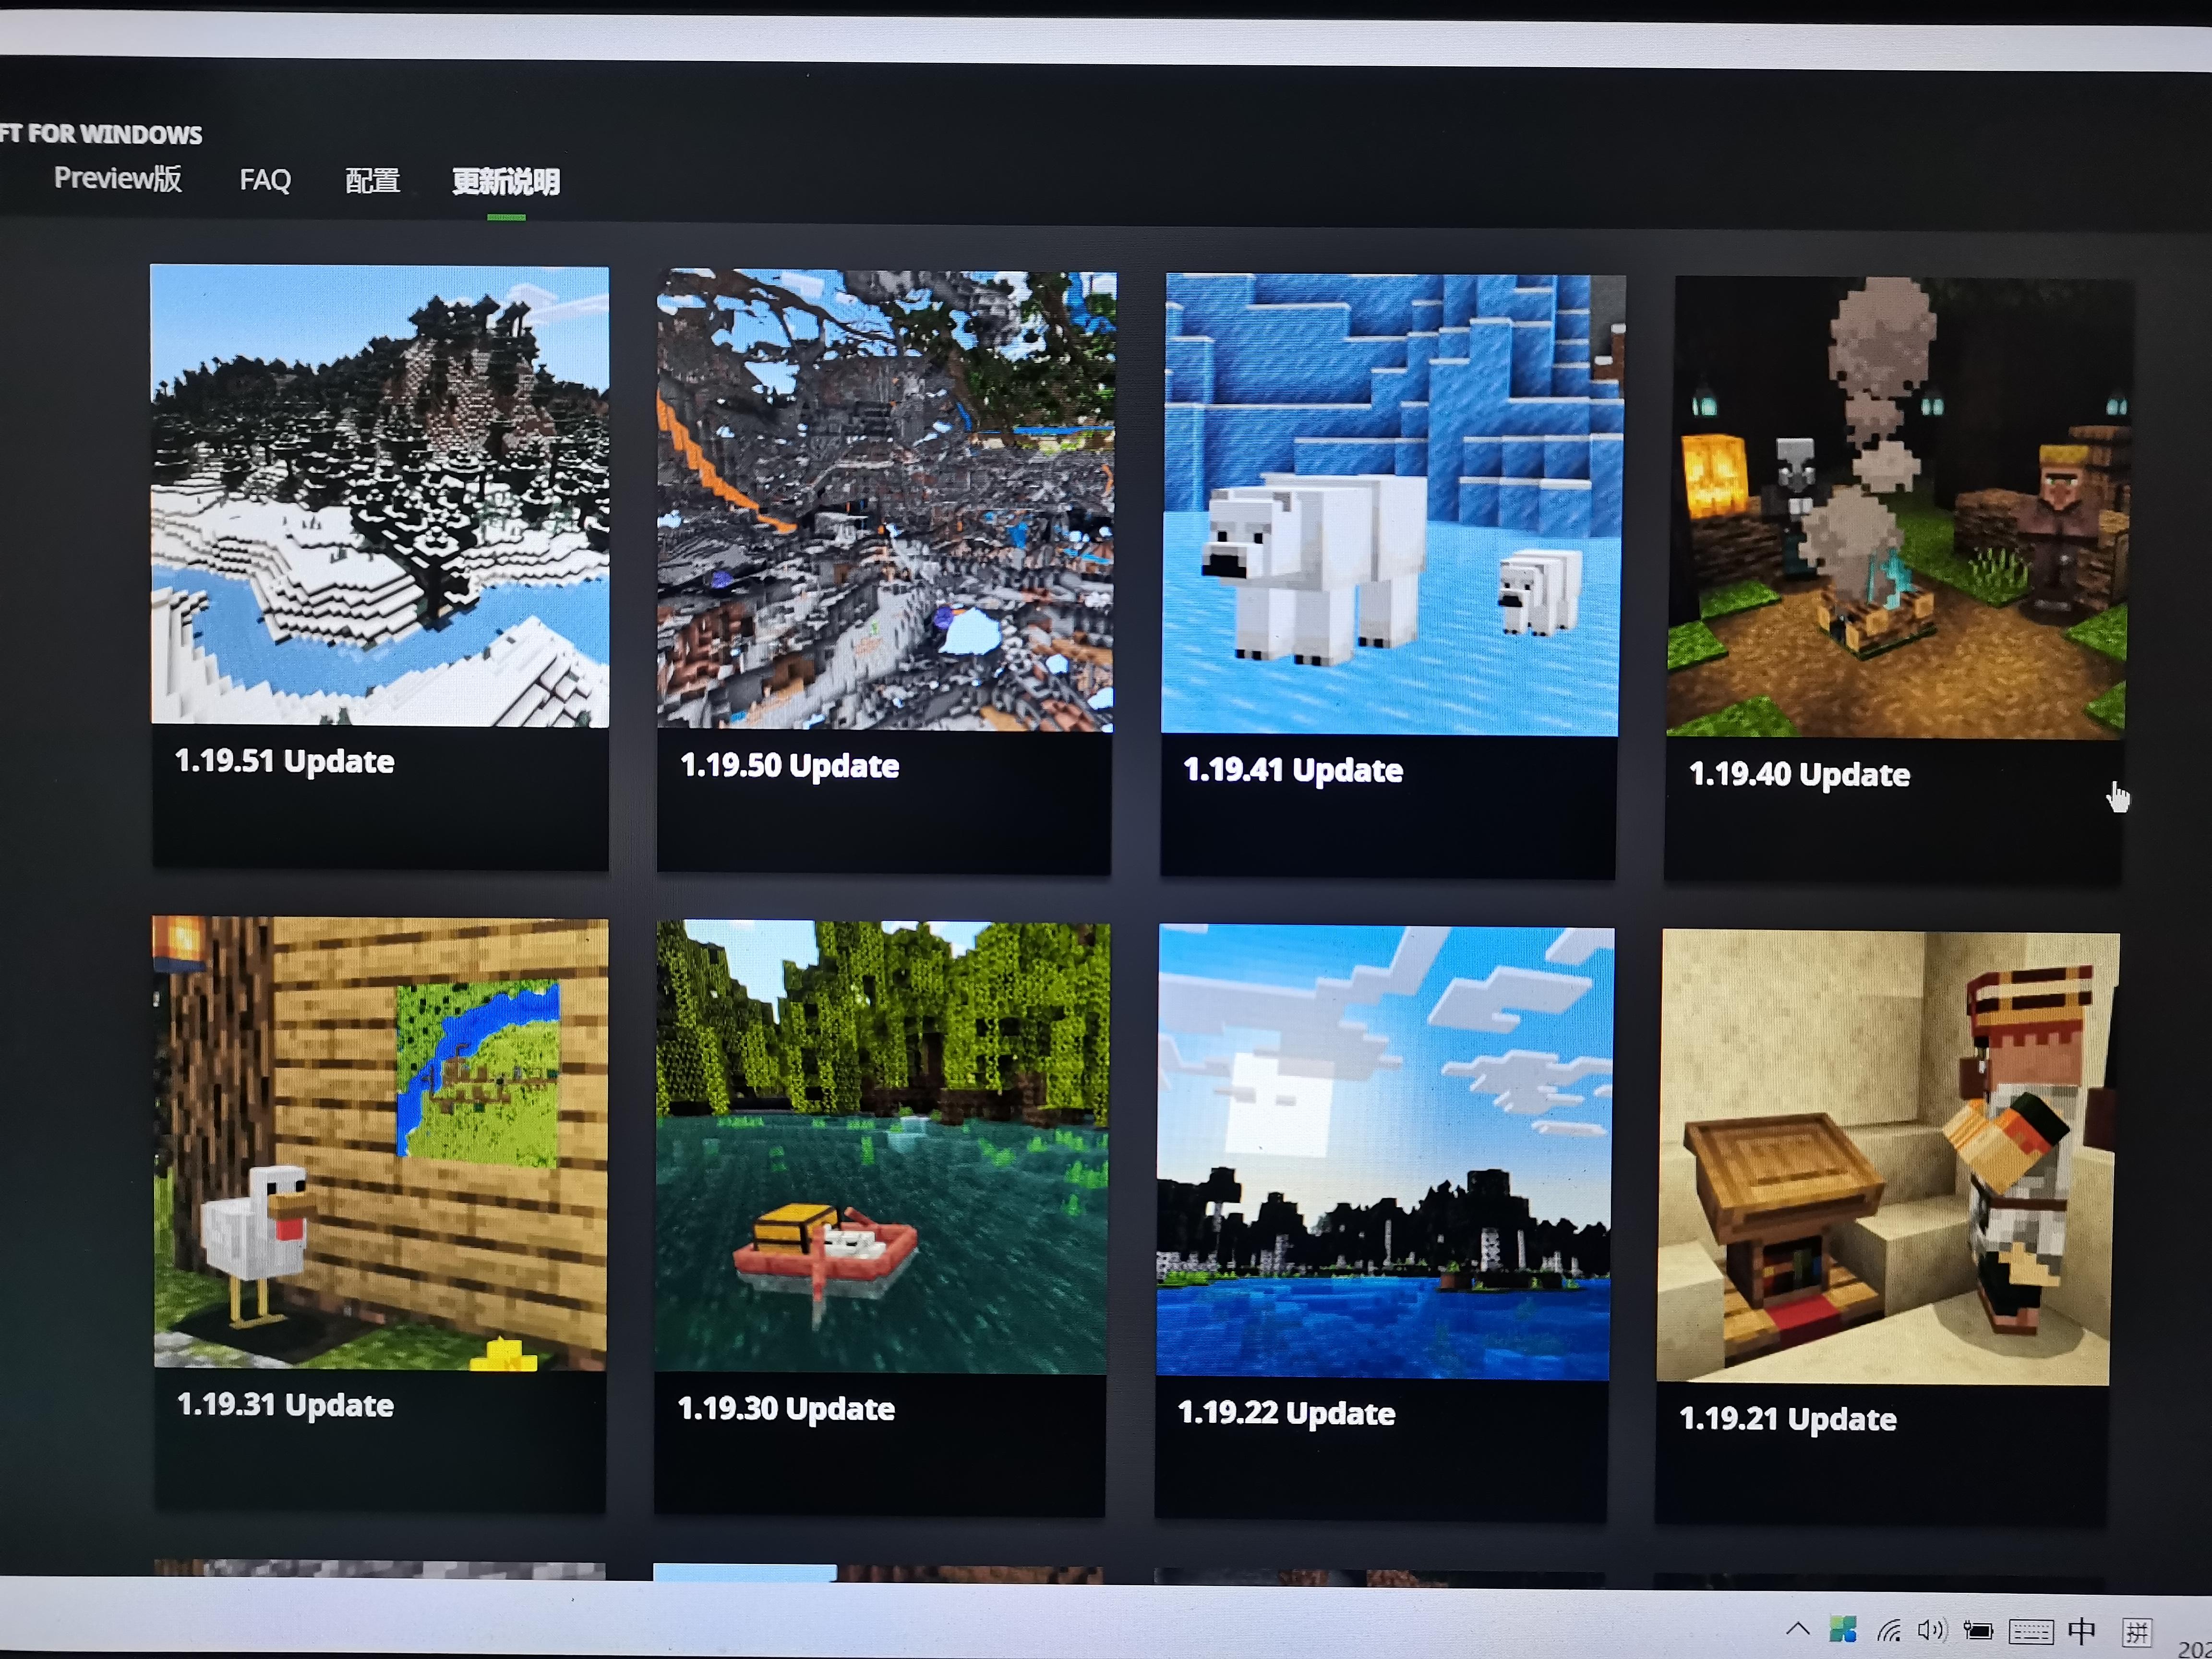Open the 1.19.51 Update snowy mountain thumbnail
Image resolution: width=2212 pixels, height=1659 pixels.
point(379,495)
